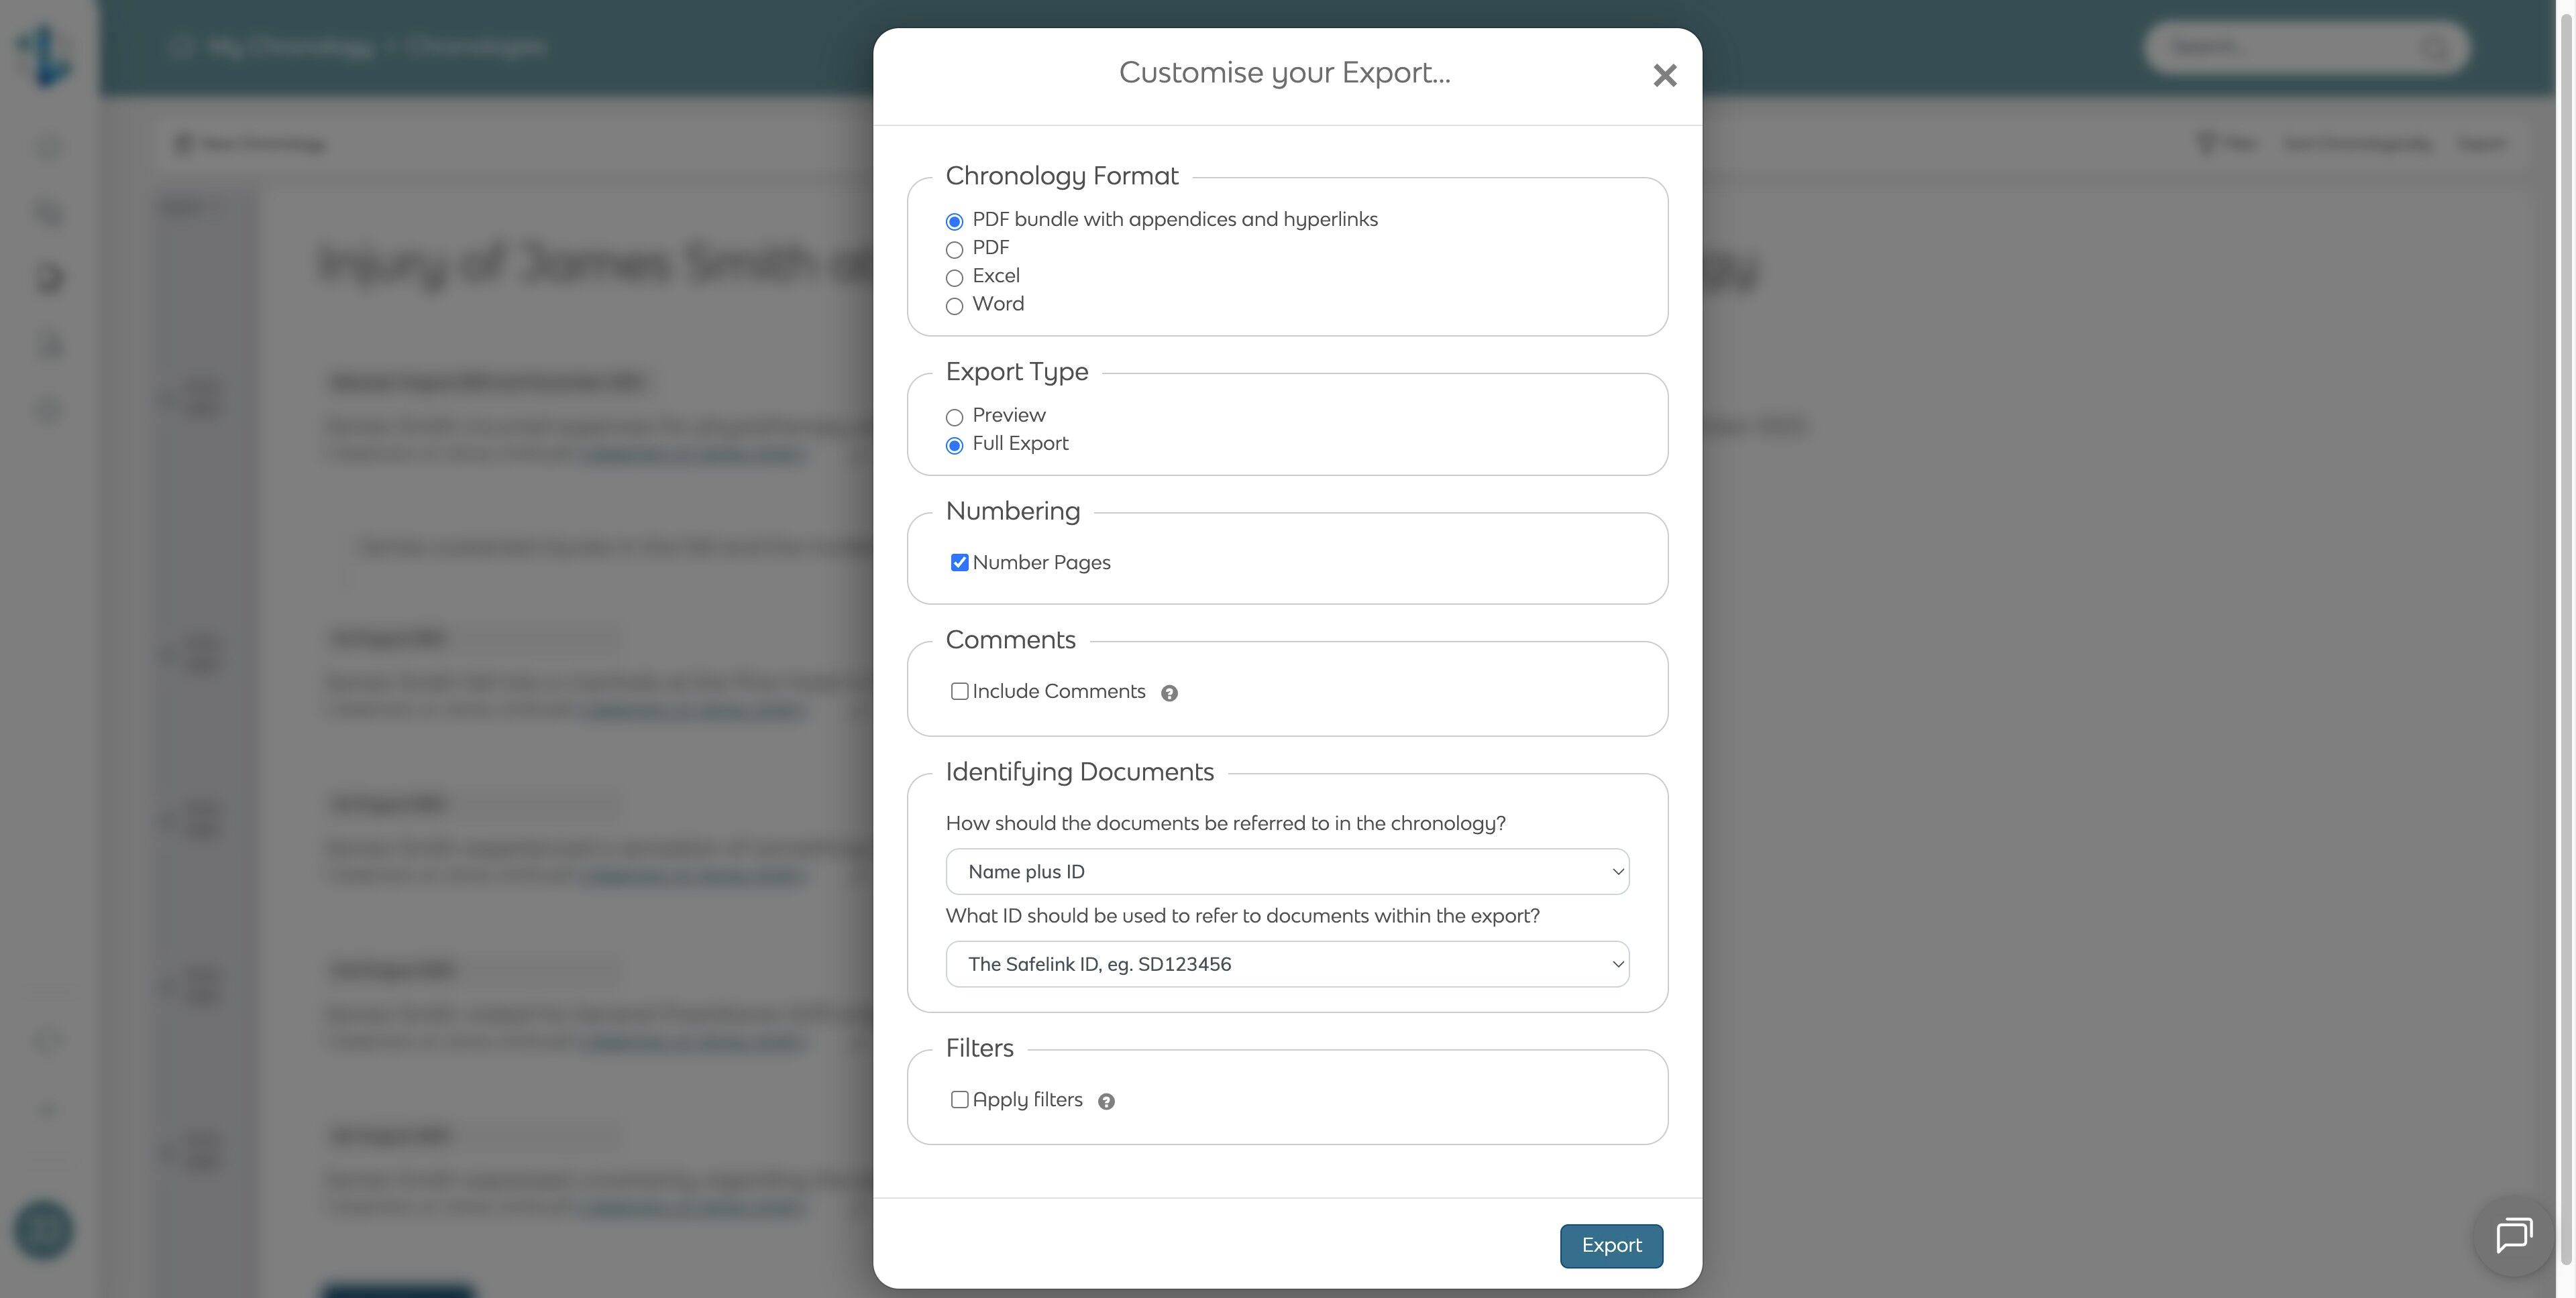Select the PDF format radio option
The height and width of the screenshot is (1298, 2576).
(x=954, y=250)
